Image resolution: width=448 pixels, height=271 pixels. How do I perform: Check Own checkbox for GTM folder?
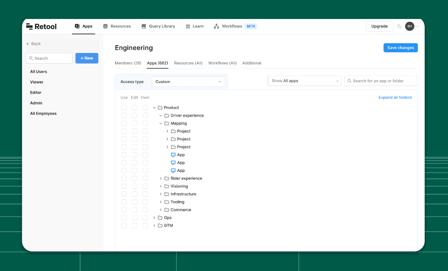coord(145,226)
